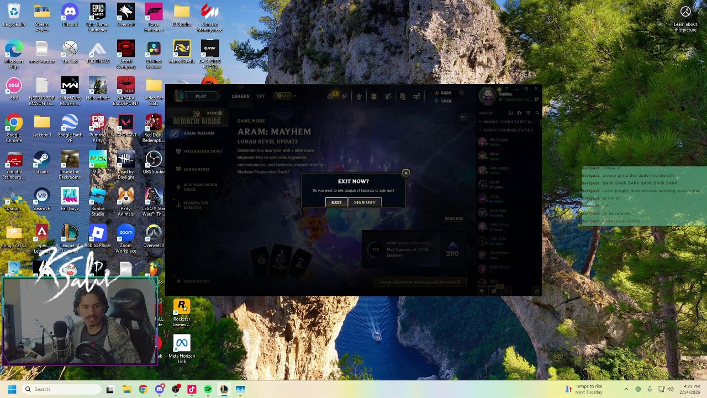This screenshot has height=398, width=707.
Task: Click the add friend icon in Social
Action: click(510, 113)
